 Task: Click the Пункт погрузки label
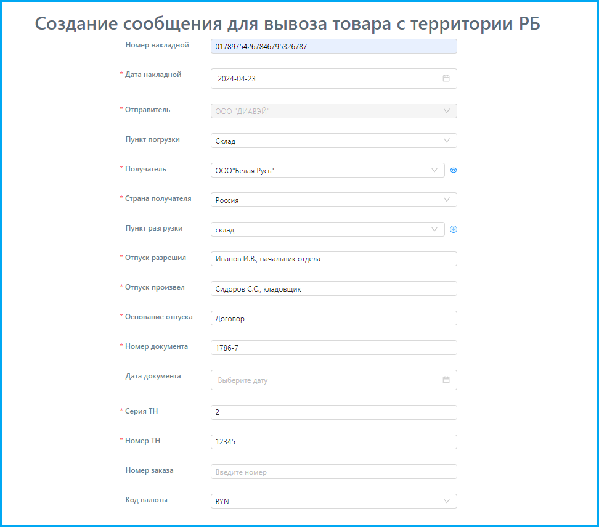point(152,139)
